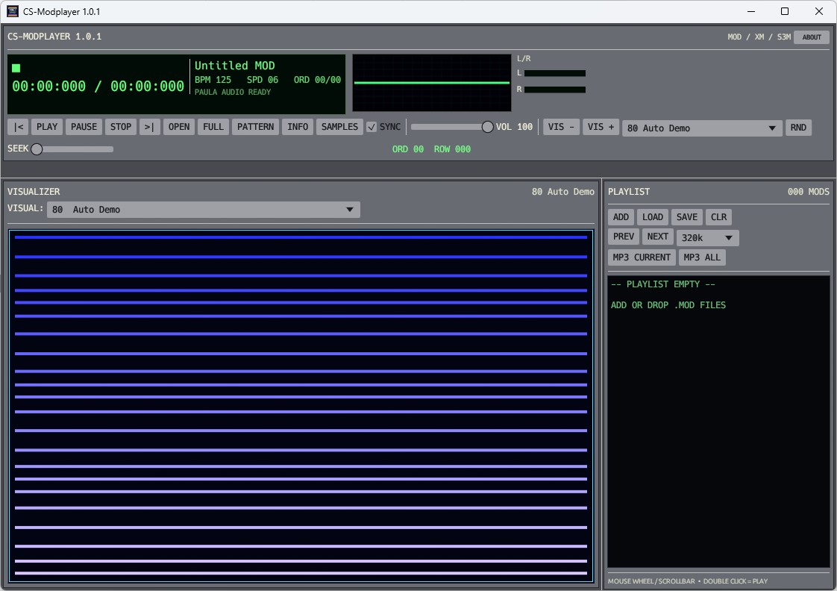Image resolution: width=837 pixels, height=591 pixels.
Task: Click the 'ADD OR DROP .MOD FILES' hint
Action: (x=668, y=305)
